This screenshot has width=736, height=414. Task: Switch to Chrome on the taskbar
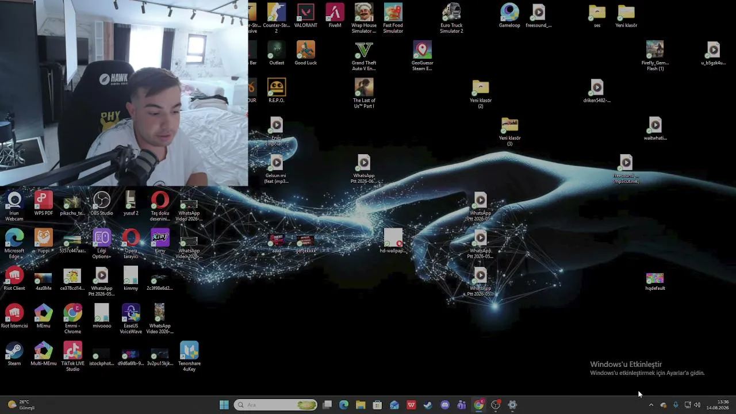click(478, 405)
